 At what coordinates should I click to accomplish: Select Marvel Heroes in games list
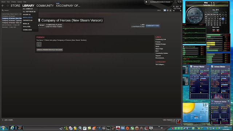pos(11,25)
